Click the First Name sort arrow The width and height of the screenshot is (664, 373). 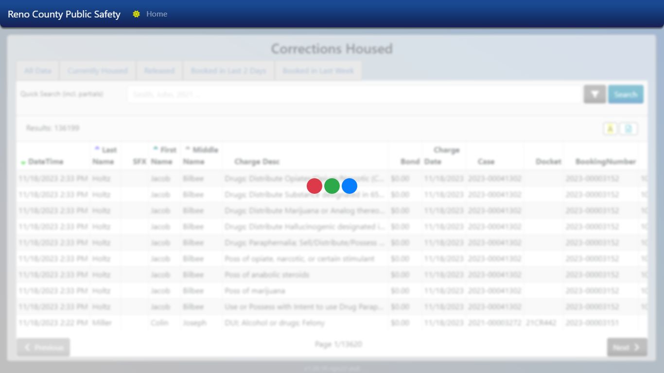coord(156,148)
